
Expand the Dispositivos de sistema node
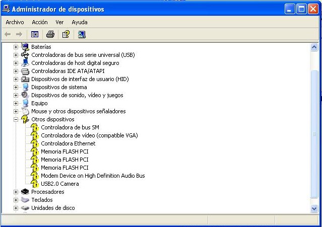tap(16, 88)
